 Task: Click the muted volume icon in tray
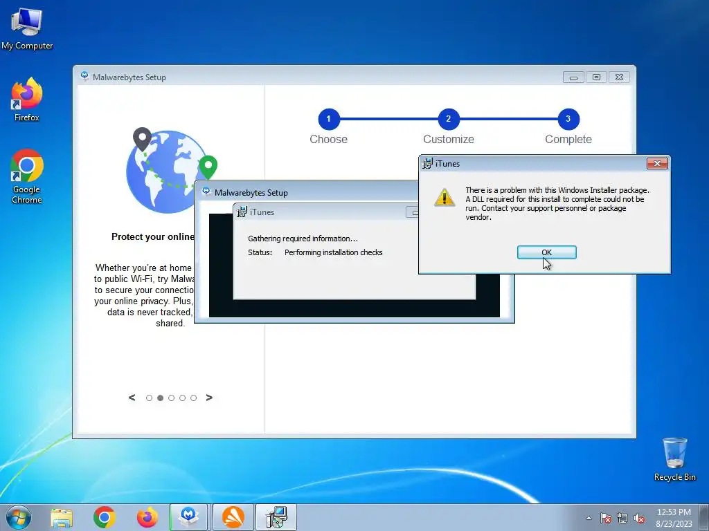point(639,519)
